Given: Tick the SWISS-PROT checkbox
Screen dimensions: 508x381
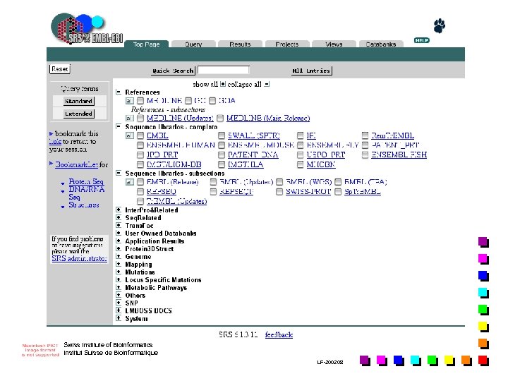Looking at the screenshot, I should (x=279, y=192).
